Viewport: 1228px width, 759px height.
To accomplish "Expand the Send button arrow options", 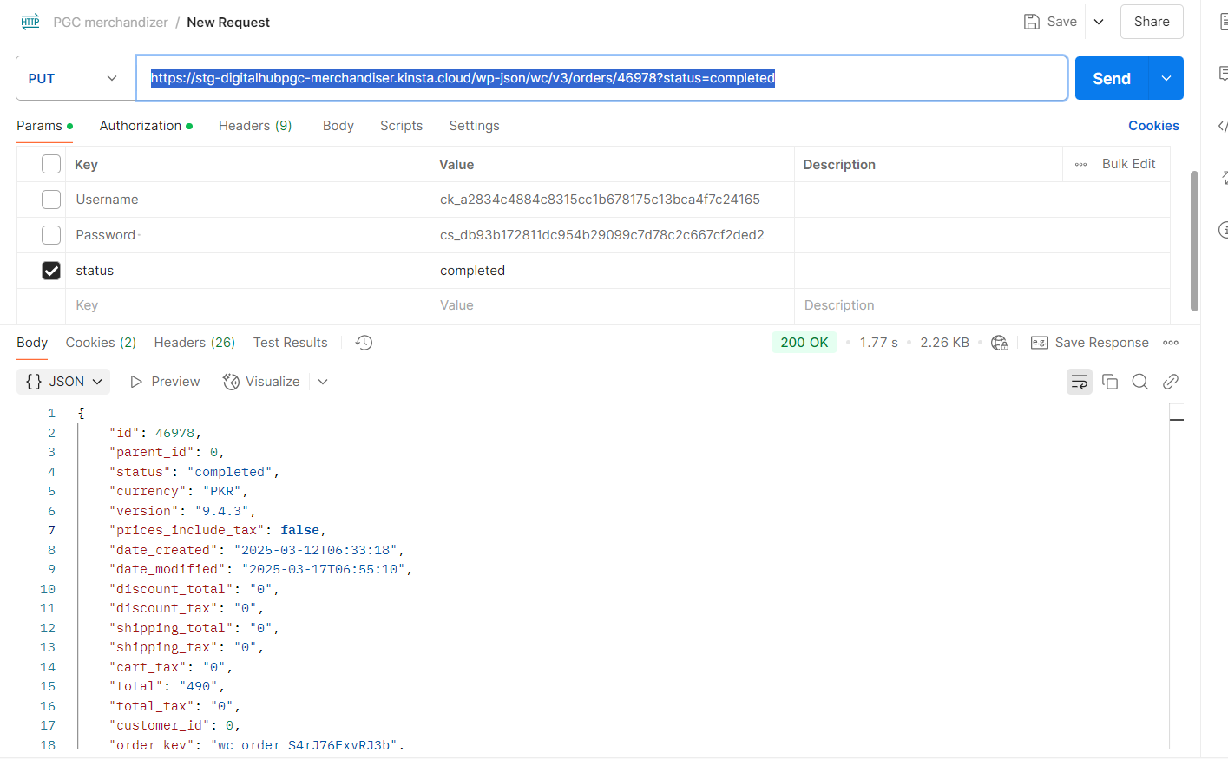I will [1166, 78].
